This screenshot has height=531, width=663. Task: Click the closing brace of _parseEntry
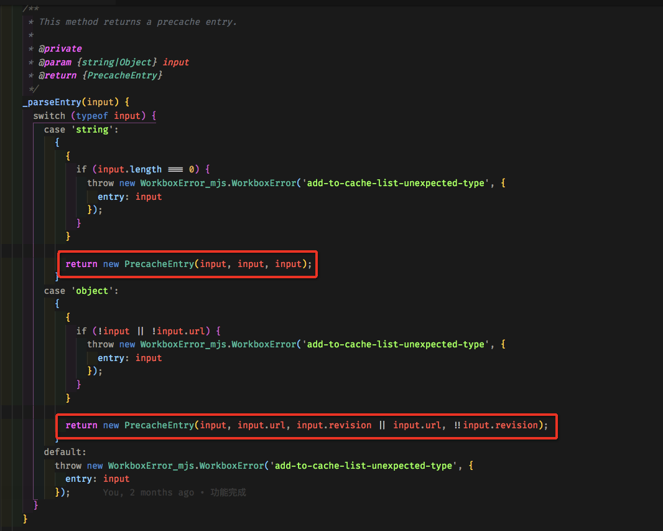(25, 518)
